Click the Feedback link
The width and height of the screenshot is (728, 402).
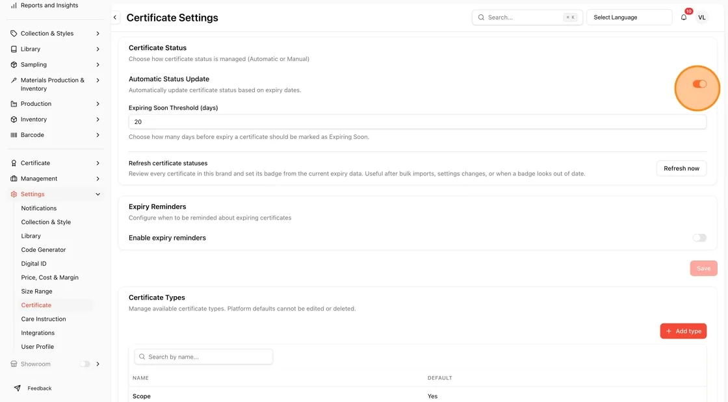point(40,388)
